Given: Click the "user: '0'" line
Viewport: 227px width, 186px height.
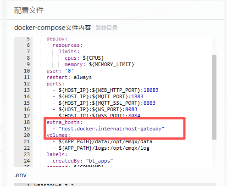Looking at the screenshot, I should click(x=60, y=71).
